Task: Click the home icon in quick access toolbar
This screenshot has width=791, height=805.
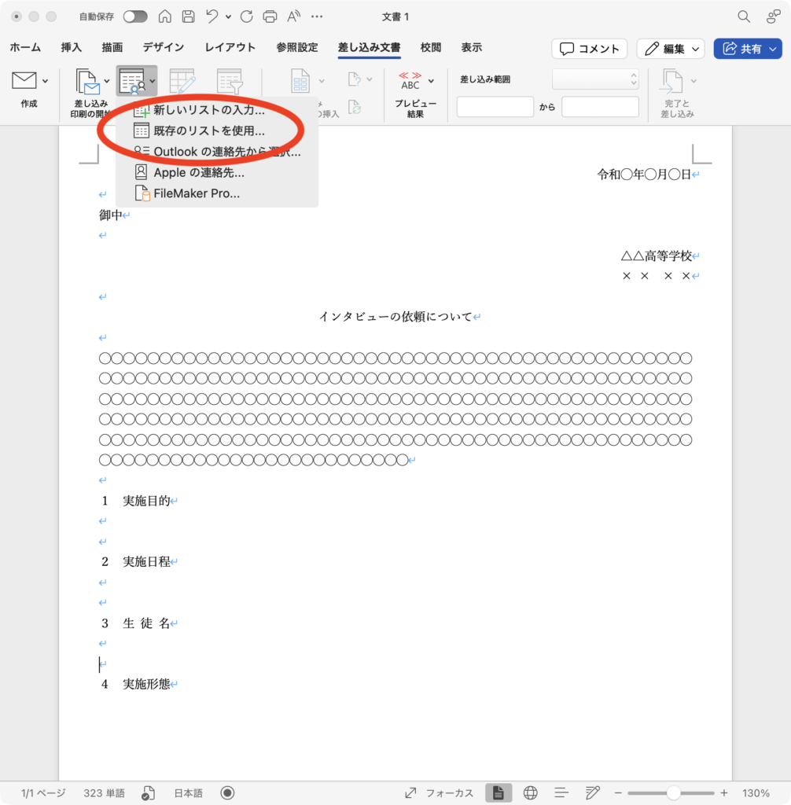Action: [x=165, y=17]
